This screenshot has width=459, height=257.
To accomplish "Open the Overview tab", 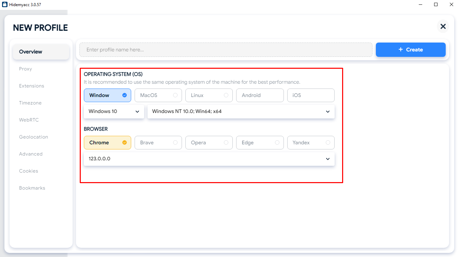I will 41,52.
